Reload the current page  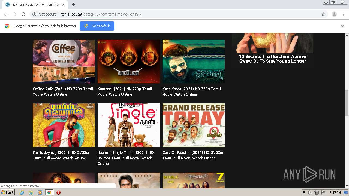(23, 14)
